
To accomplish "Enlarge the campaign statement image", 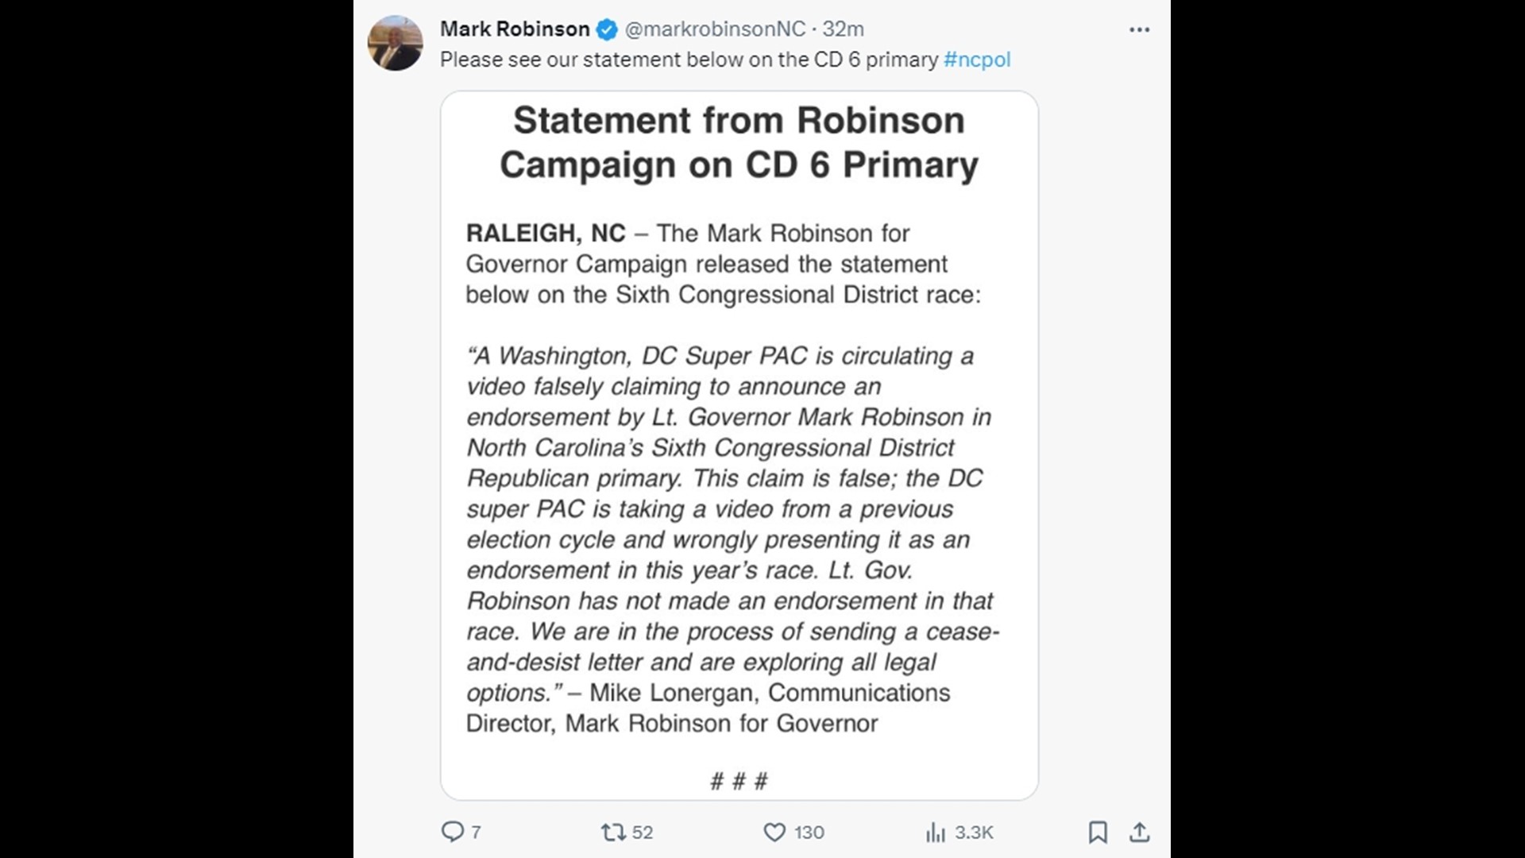I will point(739,445).
